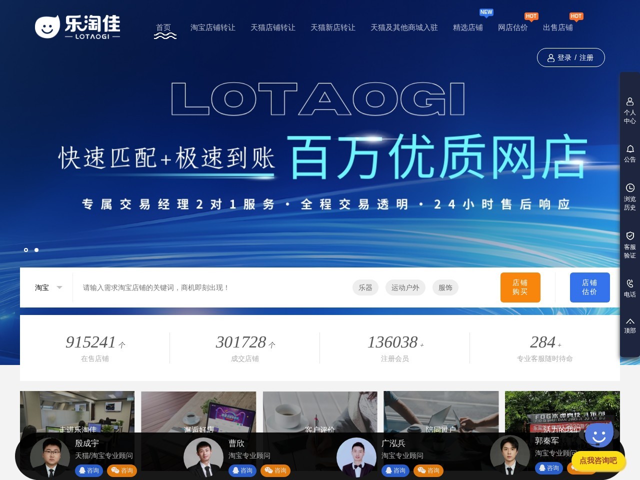Screen dimensions: 640x480
Task: Open 精选店铺 in the navigation bar
Action: tap(468, 27)
